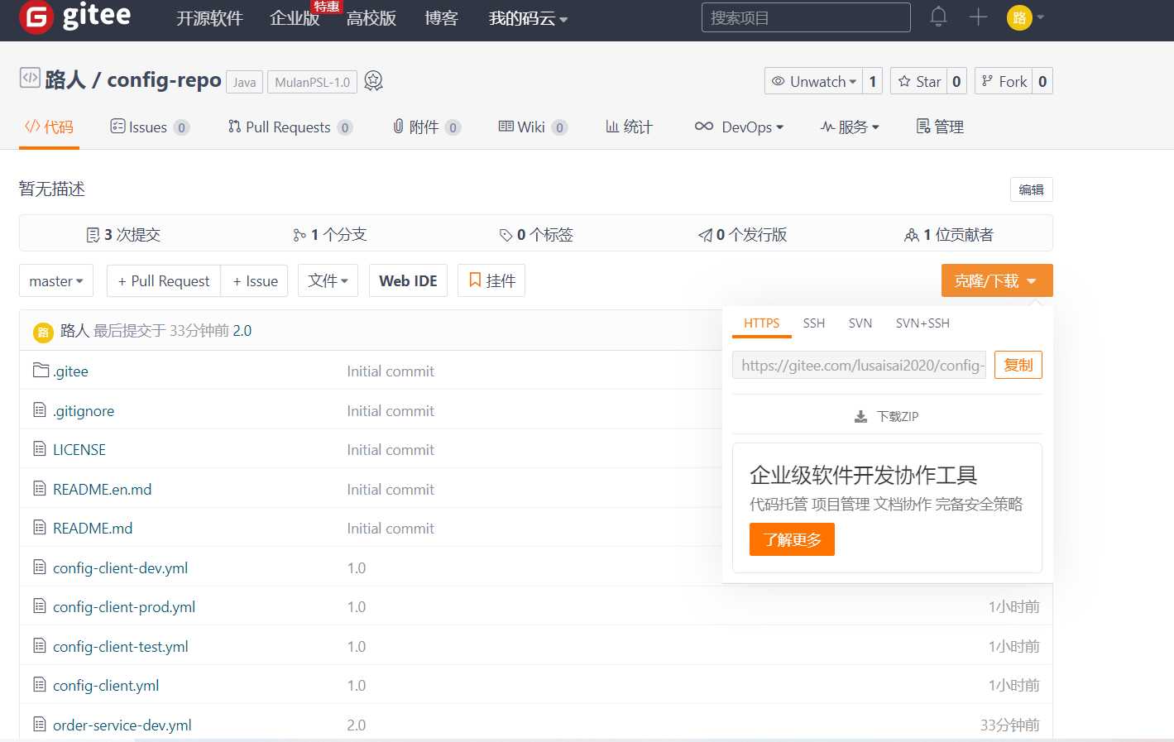View the 3 次提交 commits
1174x742 pixels.
click(x=123, y=235)
